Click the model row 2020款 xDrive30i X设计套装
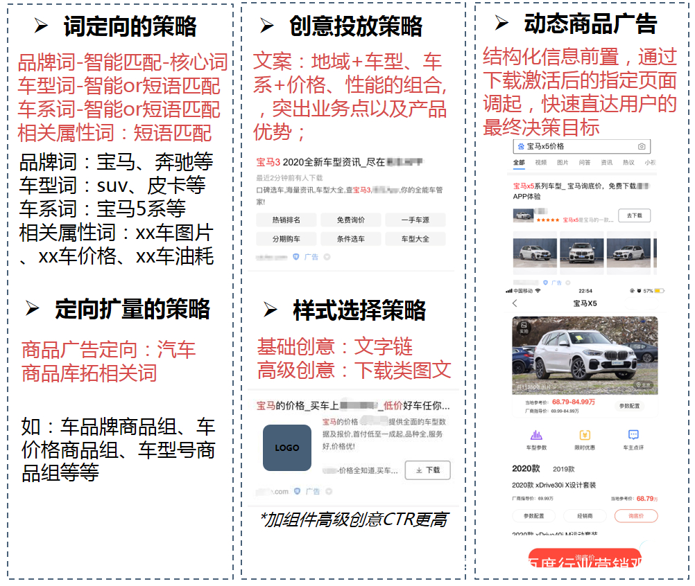The height and width of the screenshot is (586, 695). tap(554, 485)
